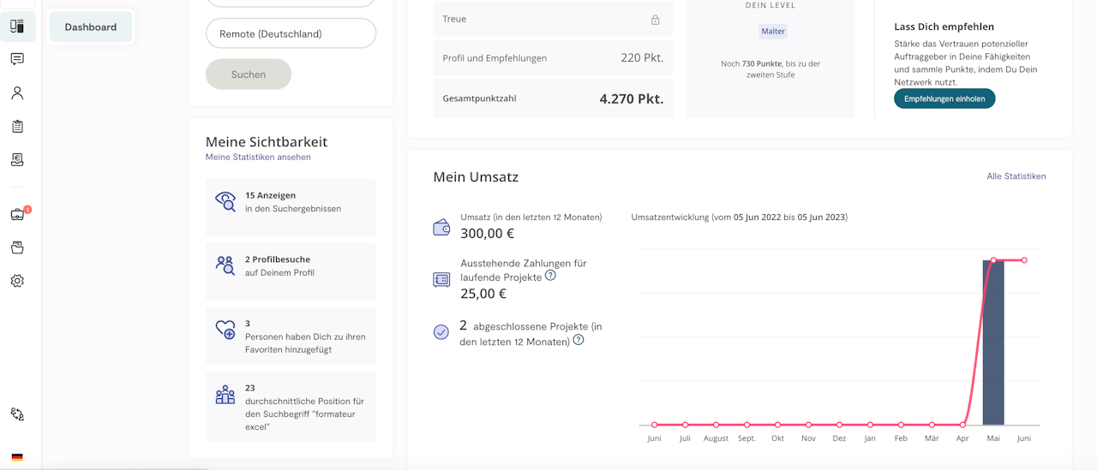The width and height of the screenshot is (1097, 470).
Task: Open the briefcase icon with notification badge
Action: tap(17, 215)
